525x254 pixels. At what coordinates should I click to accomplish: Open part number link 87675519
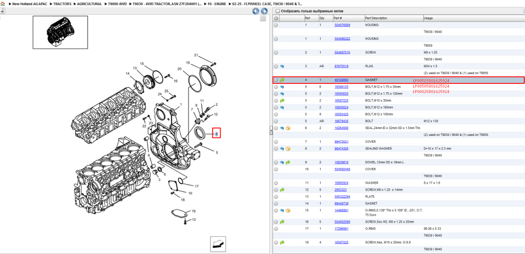click(x=341, y=66)
